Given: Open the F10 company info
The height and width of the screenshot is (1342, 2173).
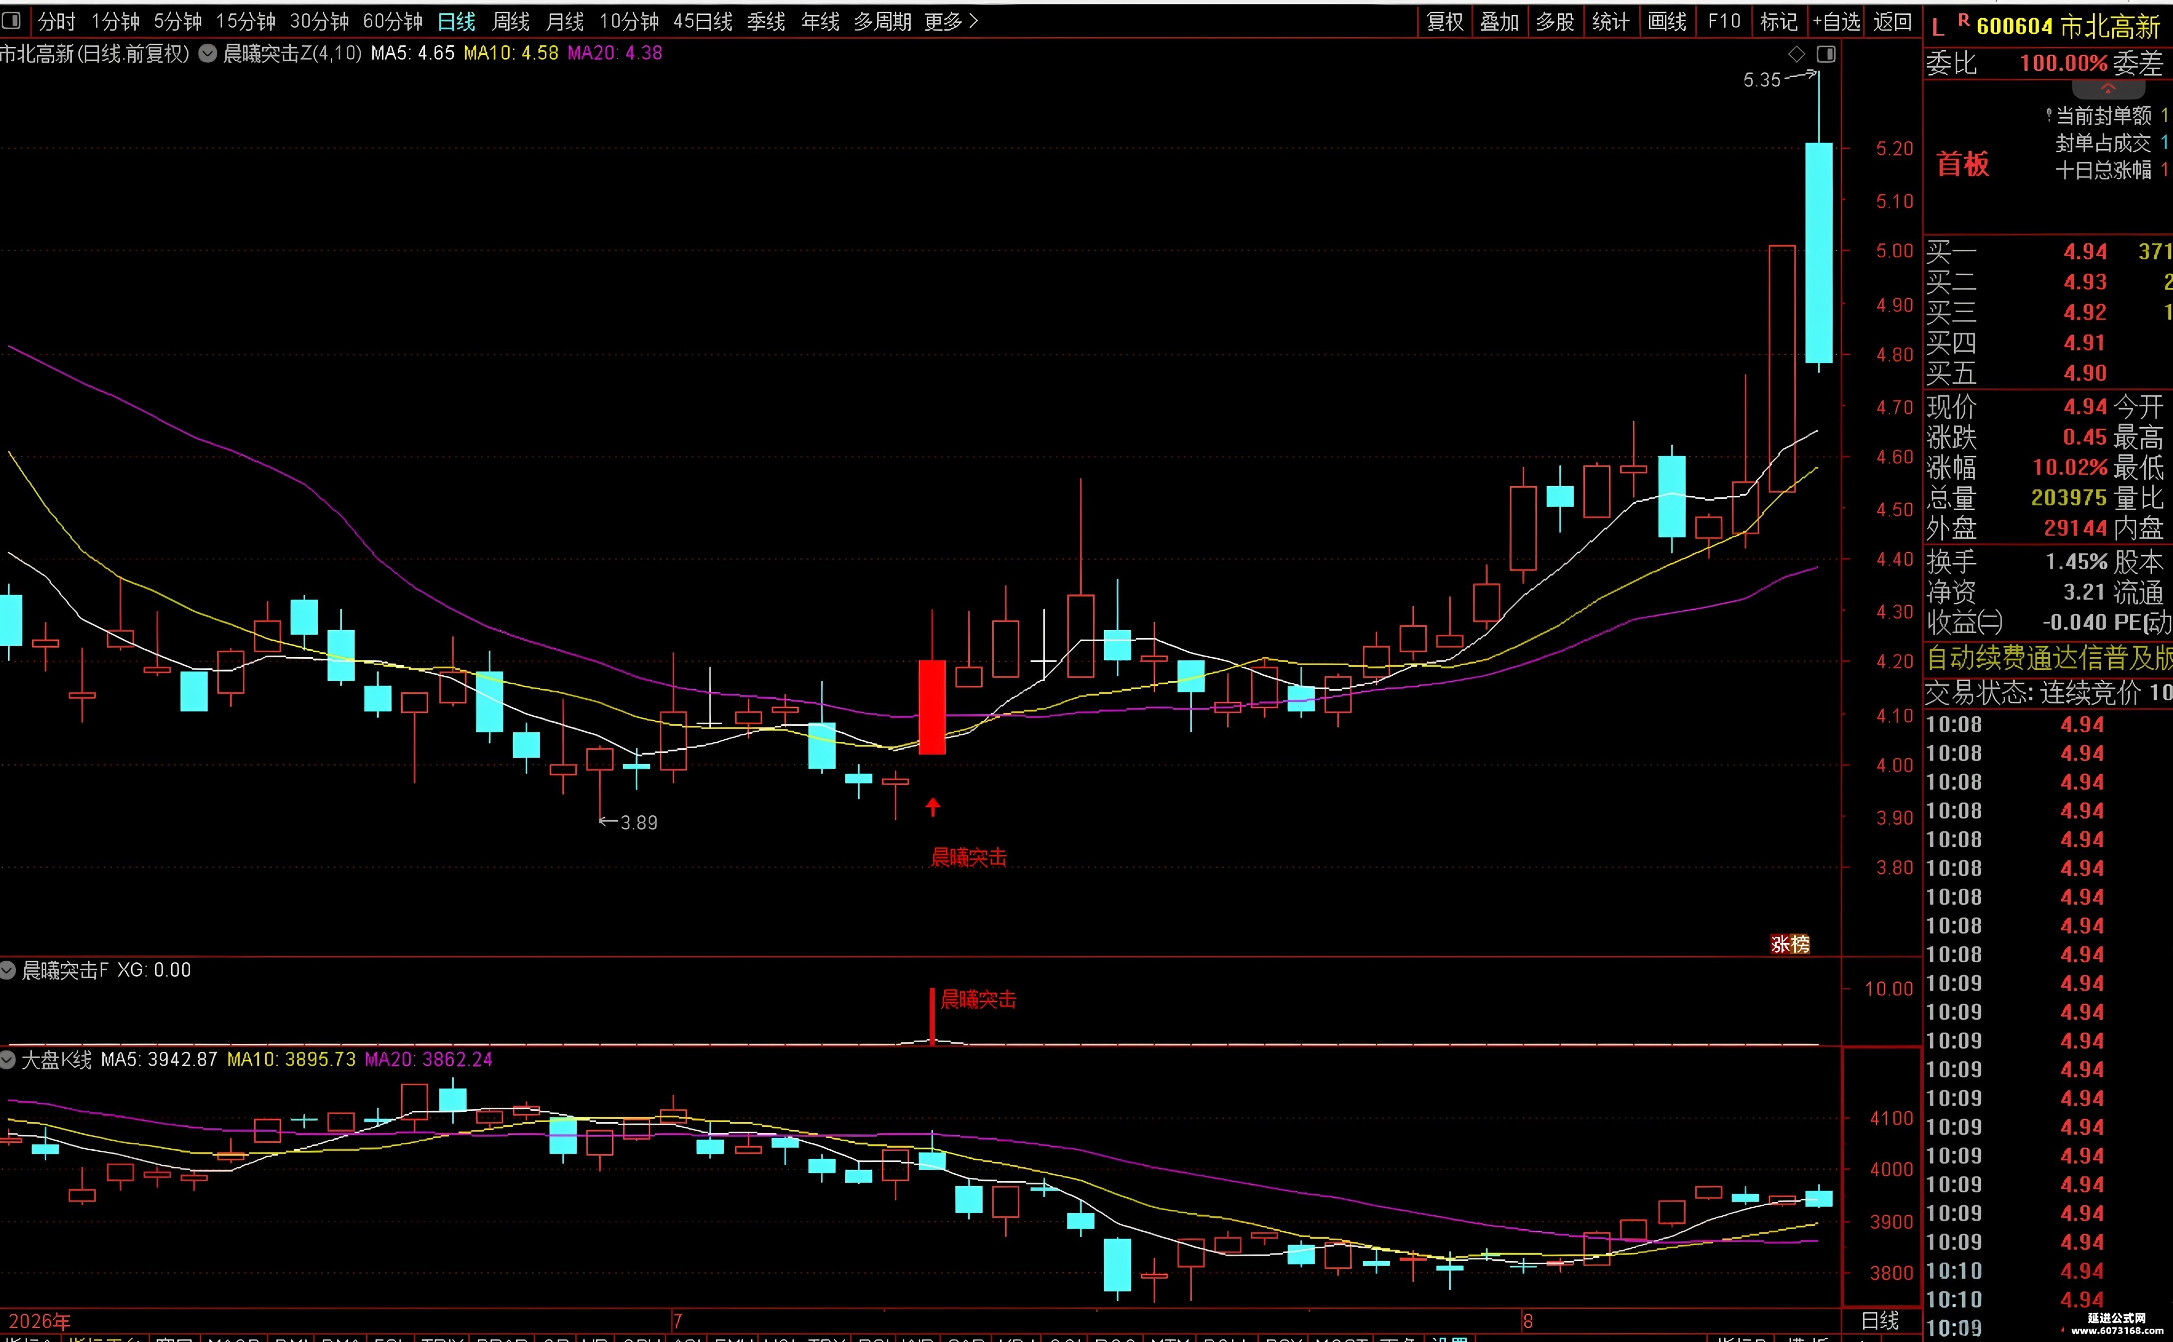Looking at the screenshot, I should [x=1724, y=21].
